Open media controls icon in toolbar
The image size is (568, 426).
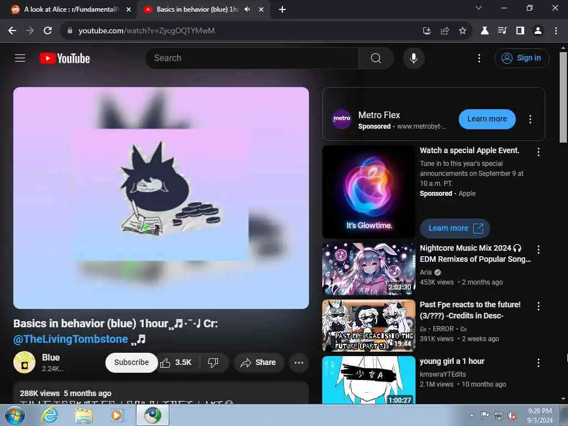coord(503,31)
